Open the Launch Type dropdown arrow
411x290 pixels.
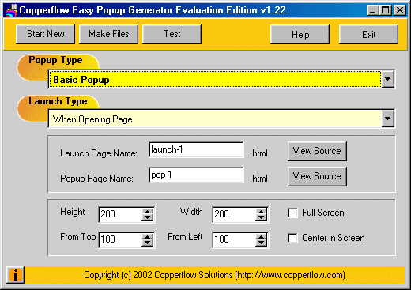[x=387, y=119]
